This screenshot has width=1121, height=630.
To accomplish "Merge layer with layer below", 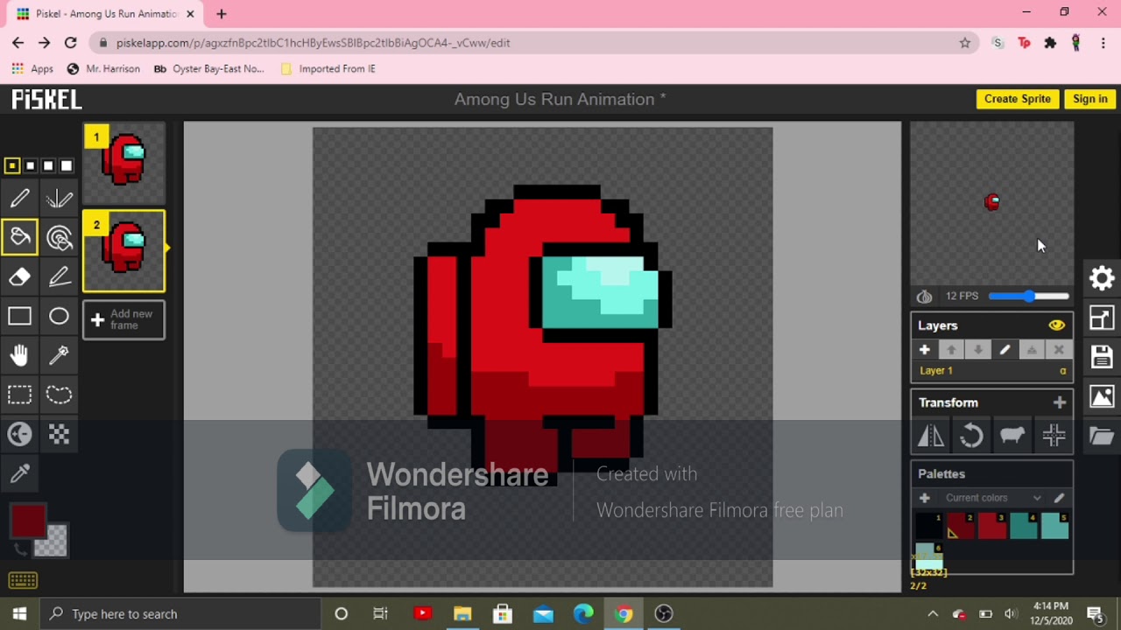I will (x=1032, y=350).
